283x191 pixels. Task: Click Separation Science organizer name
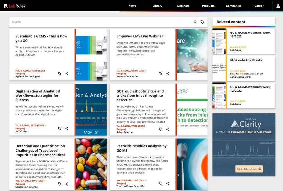27,187
